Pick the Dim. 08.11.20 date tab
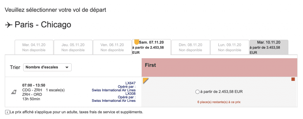The image size is (303, 119). pyautogui.click(x=190, y=47)
